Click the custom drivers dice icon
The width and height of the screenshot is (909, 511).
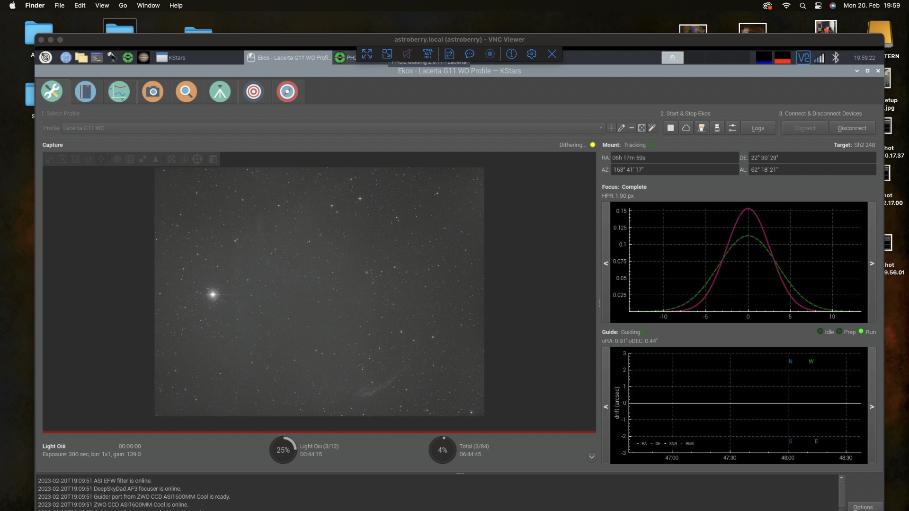click(x=642, y=128)
